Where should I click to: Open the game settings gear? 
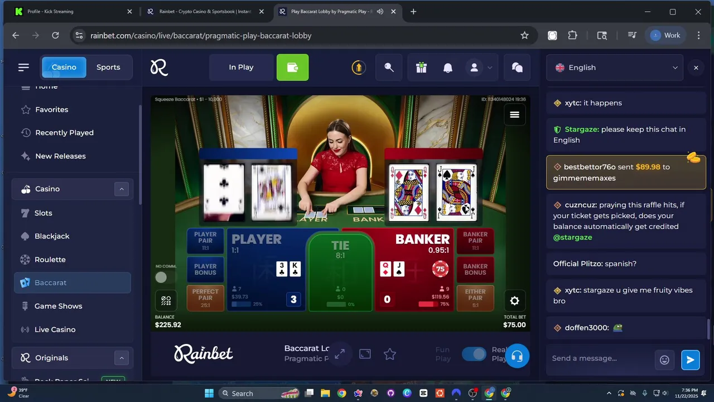pos(514,301)
